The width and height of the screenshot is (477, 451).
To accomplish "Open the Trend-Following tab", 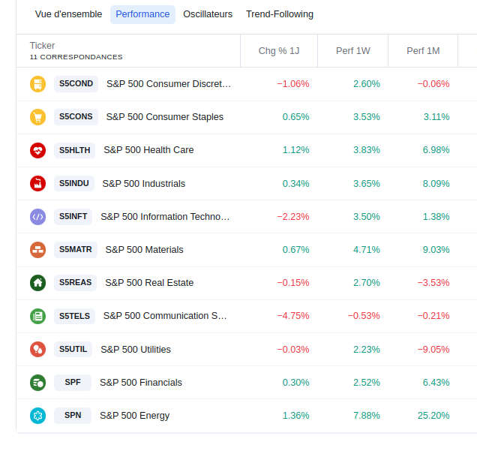I will [280, 14].
